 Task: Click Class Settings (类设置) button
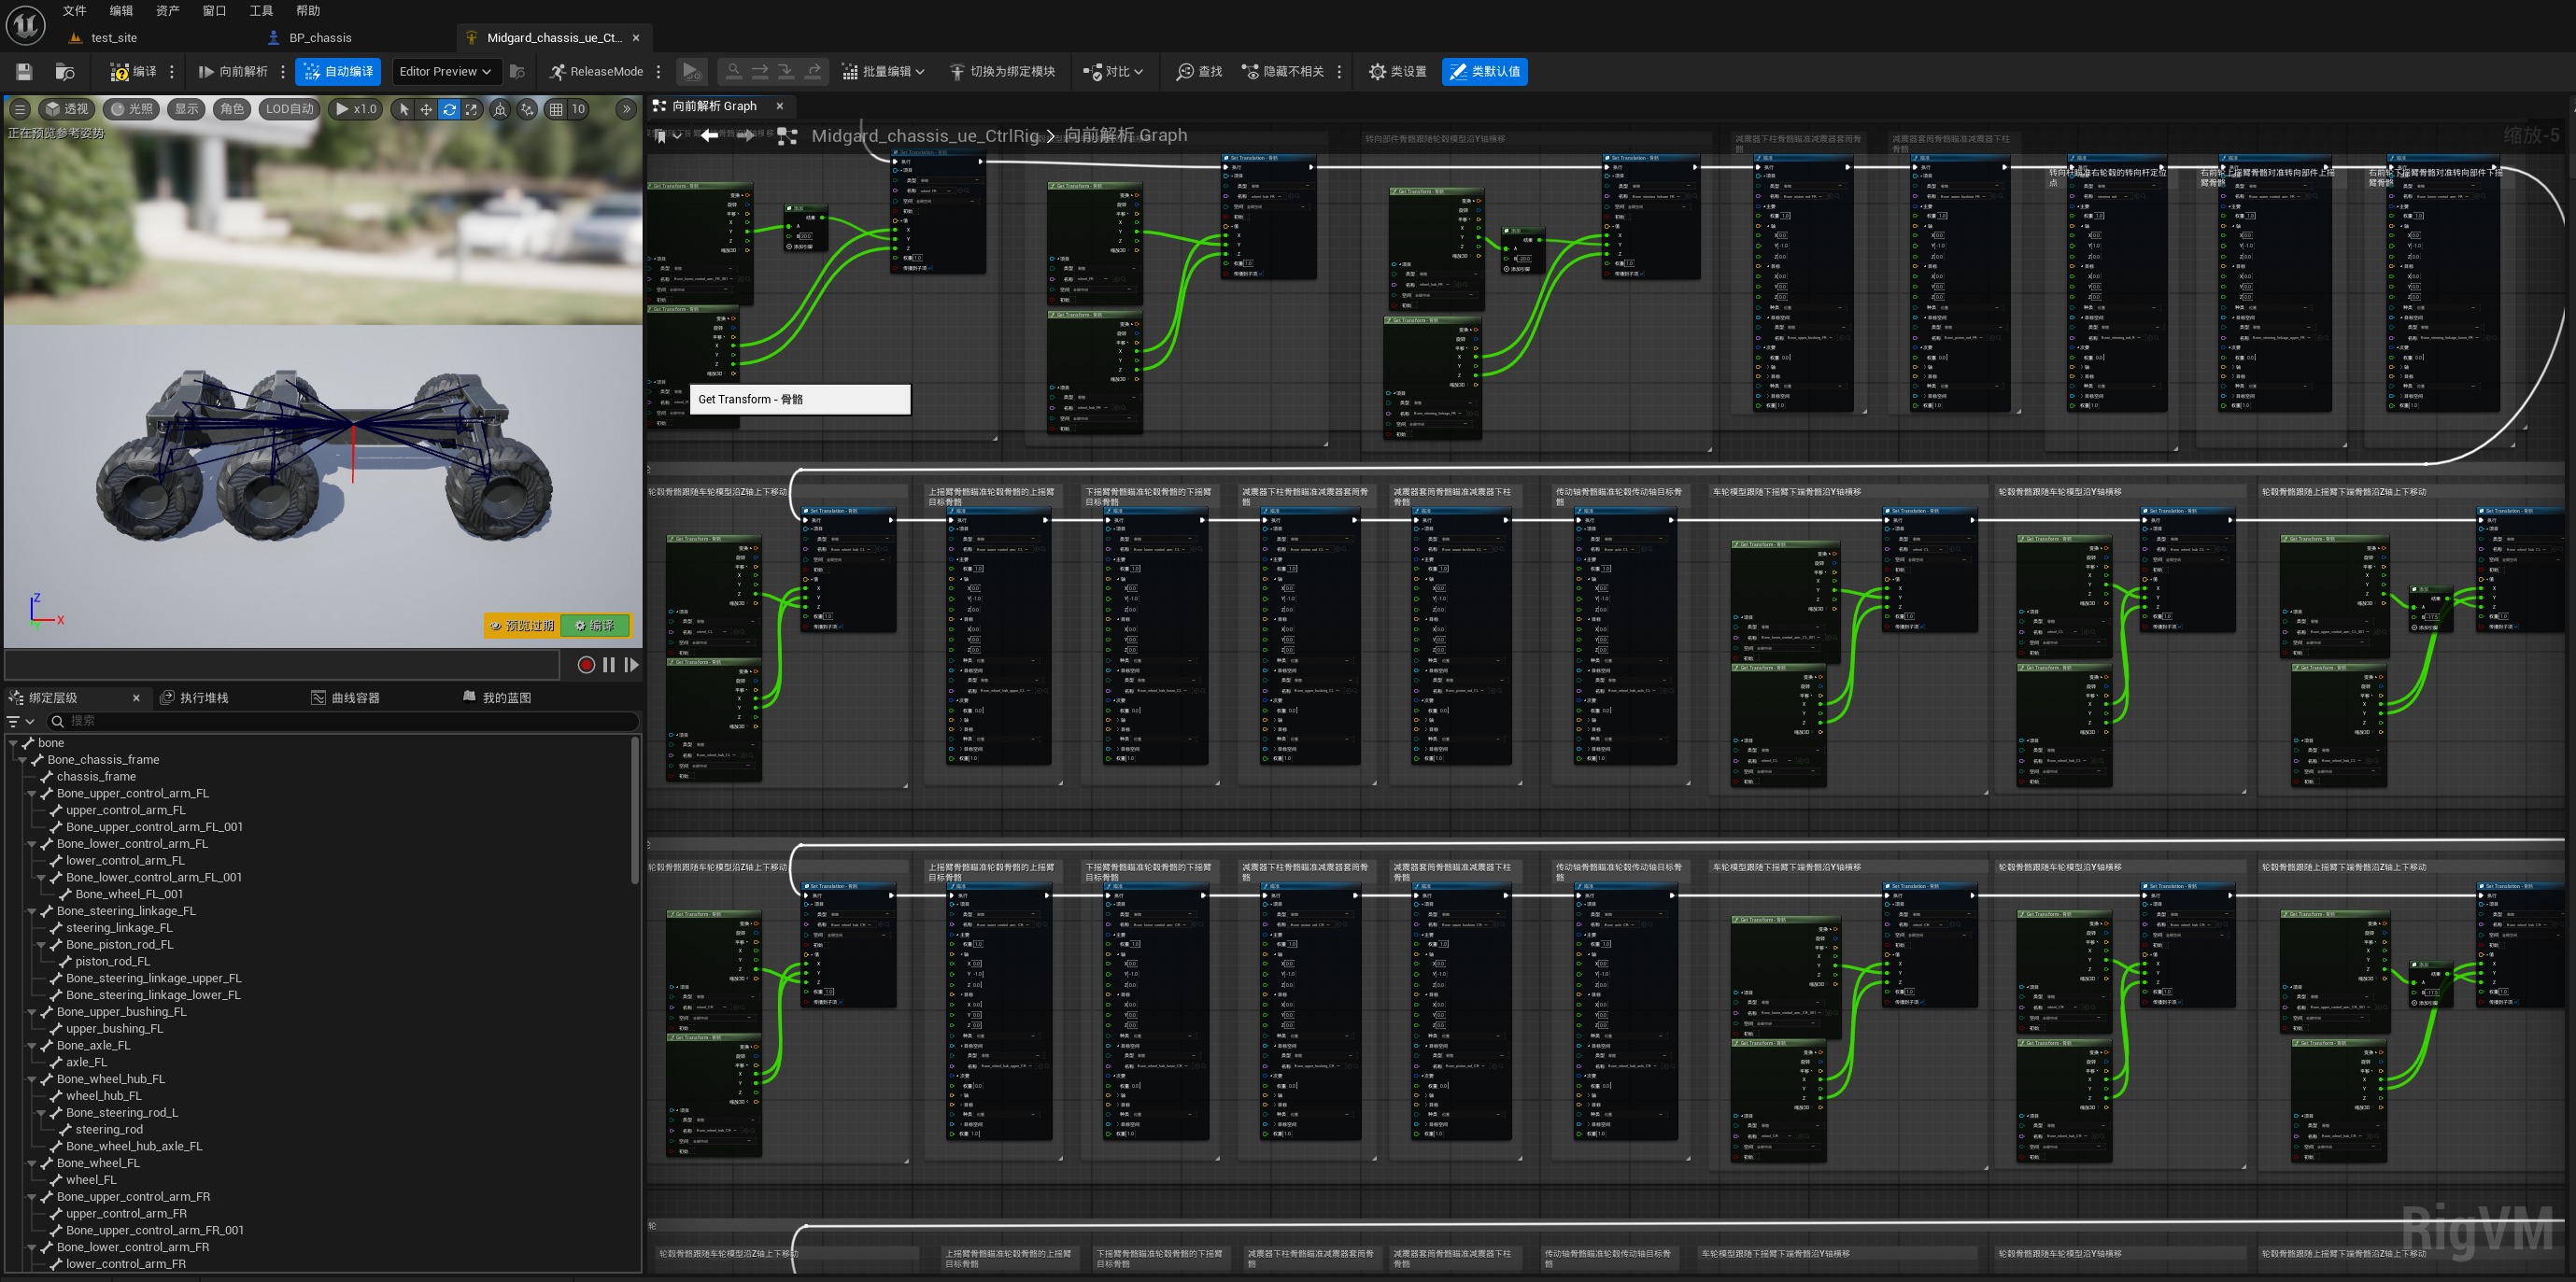click(1398, 71)
